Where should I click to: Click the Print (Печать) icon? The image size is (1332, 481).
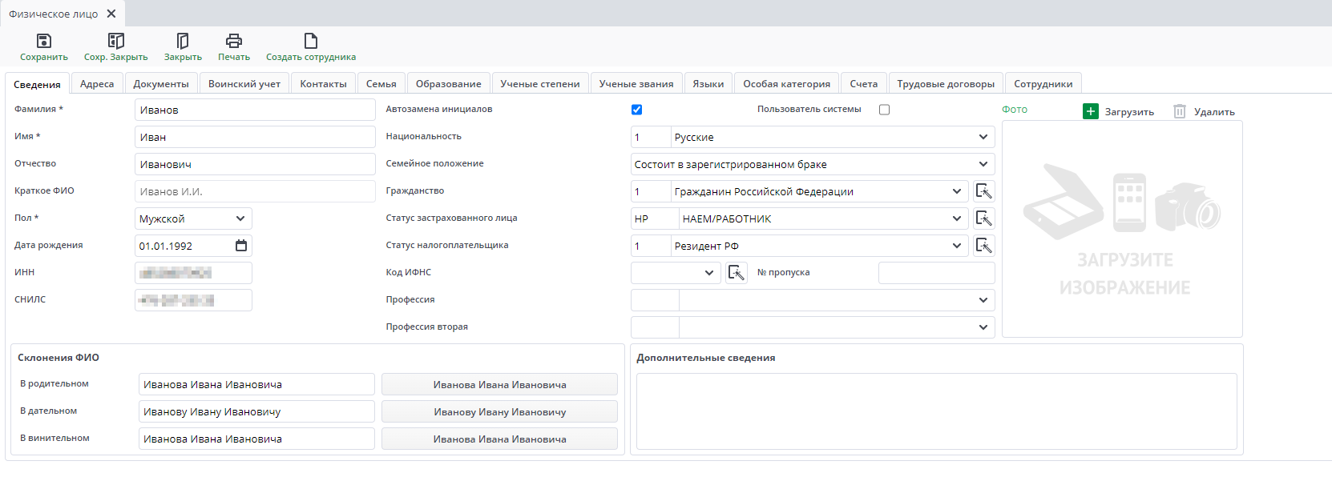[x=233, y=41]
